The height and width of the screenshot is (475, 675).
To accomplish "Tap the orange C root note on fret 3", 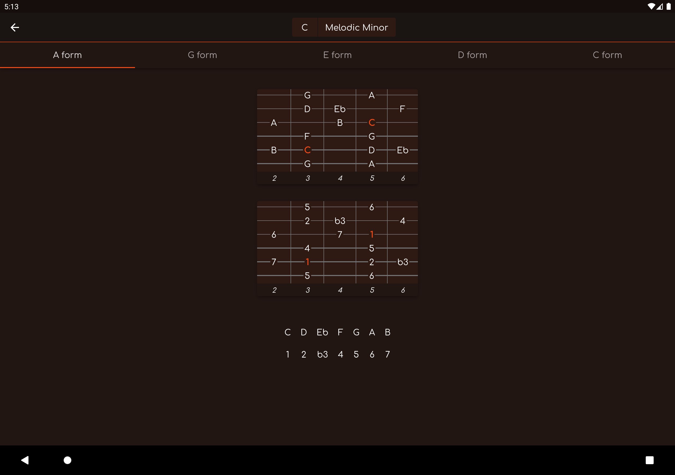I will [307, 150].
